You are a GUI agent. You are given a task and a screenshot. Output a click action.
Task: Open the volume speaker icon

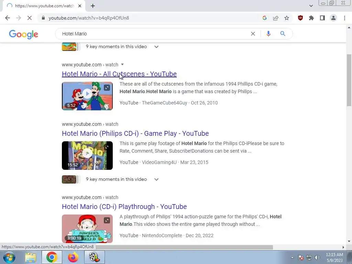pyautogui.click(x=317, y=257)
